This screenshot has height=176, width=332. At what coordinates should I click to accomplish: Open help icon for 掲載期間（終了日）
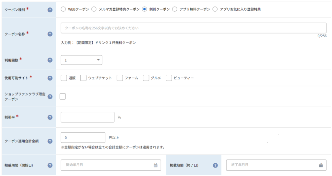pyautogui.click(x=215, y=165)
